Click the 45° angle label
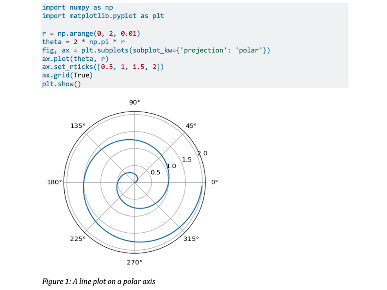 click(x=191, y=126)
